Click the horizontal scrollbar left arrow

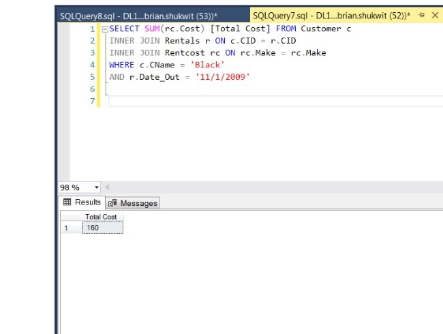point(107,187)
